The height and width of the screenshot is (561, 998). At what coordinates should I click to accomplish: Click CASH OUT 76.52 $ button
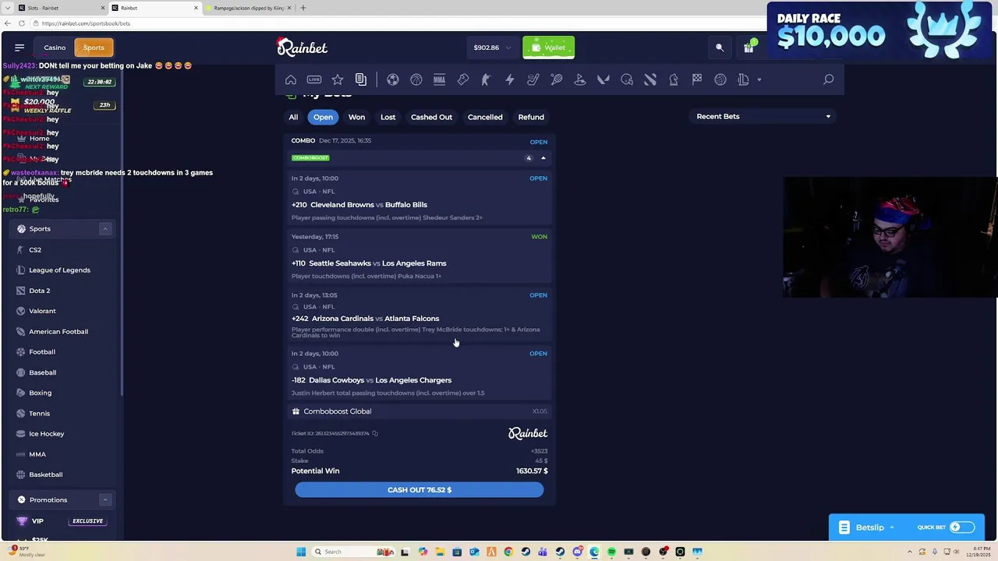click(419, 490)
